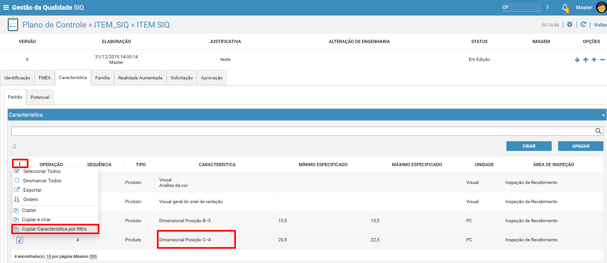Select the Potencial sub-tab
This screenshot has width=607, height=263.
(40, 97)
